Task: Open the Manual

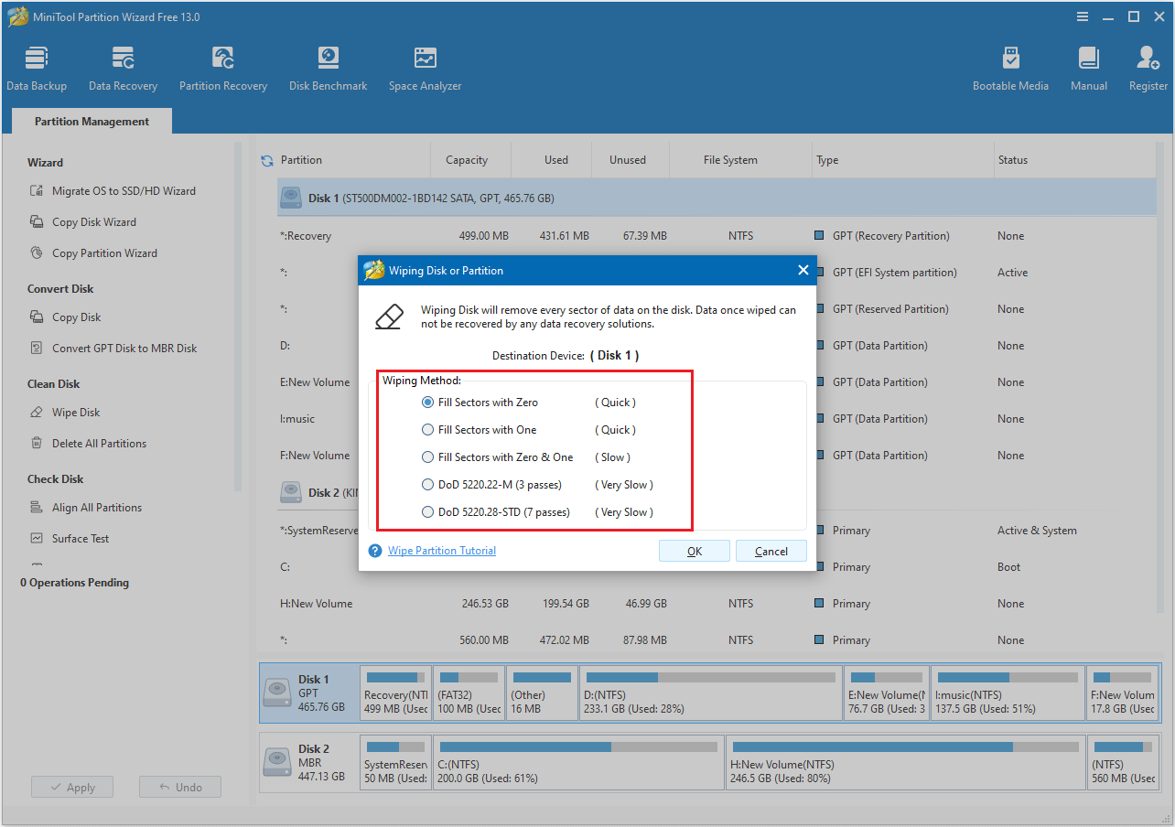Action: click(1088, 67)
